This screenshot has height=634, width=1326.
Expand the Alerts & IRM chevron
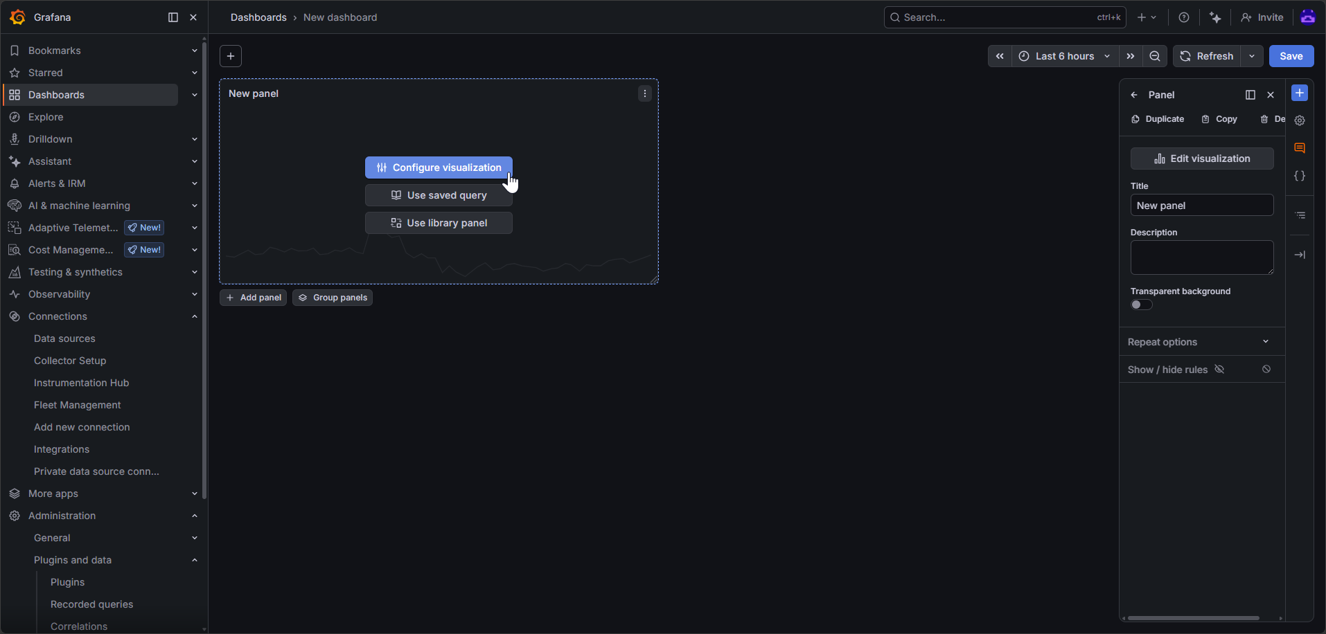tap(195, 183)
